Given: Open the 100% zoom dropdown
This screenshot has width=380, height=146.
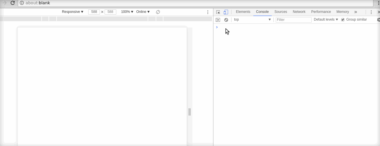Looking at the screenshot, I should pos(127,12).
